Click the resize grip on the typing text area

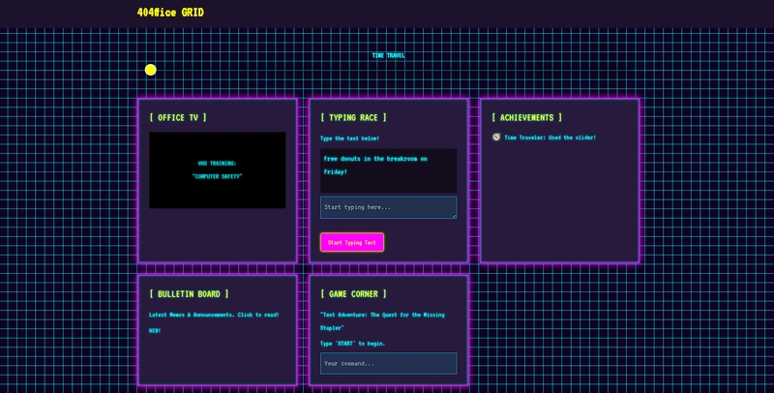pyautogui.click(x=454, y=215)
